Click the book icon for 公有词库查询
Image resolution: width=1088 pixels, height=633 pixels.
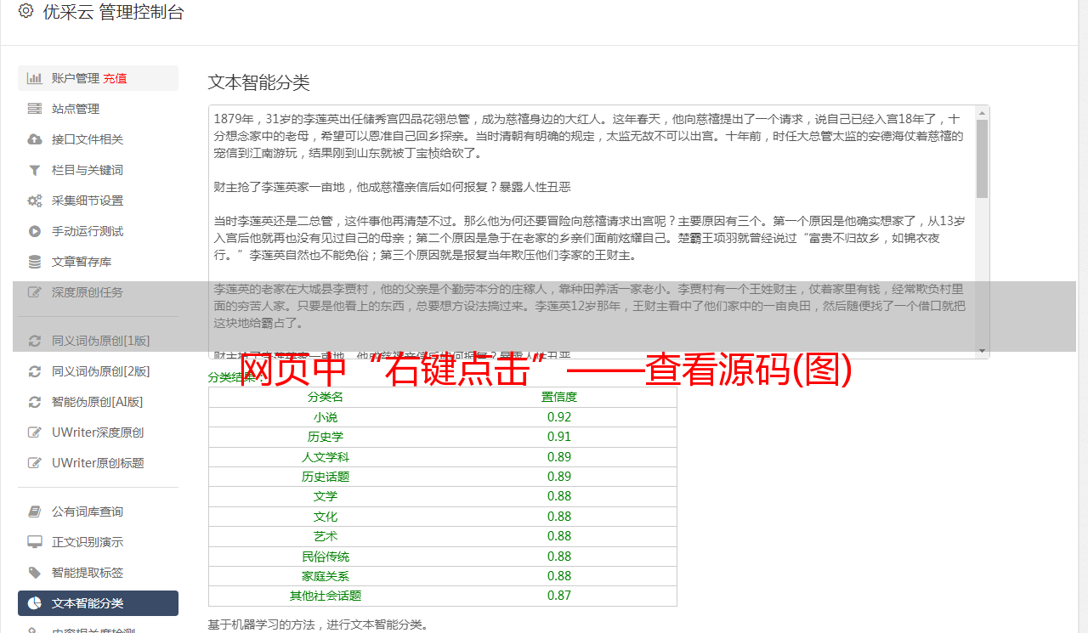[x=35, y=511]
